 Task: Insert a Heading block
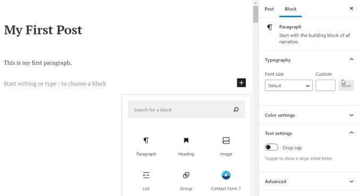coord(186,146)
